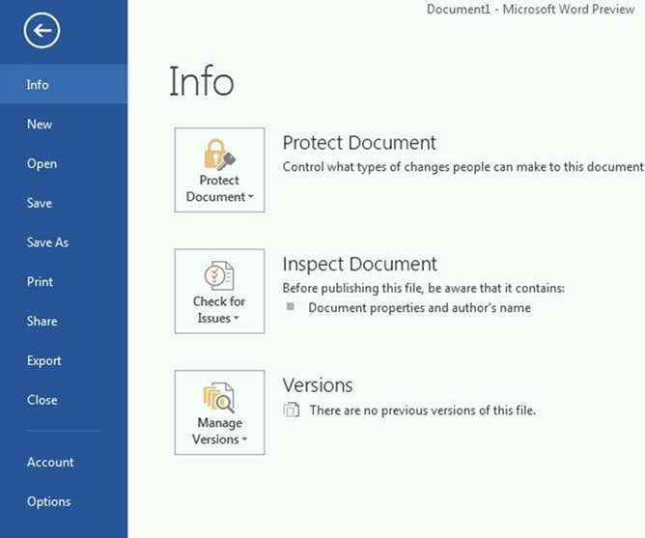Click the Versions section heading
The width and height of the screenshot is (645, 538).
click(x=318, y=385)
